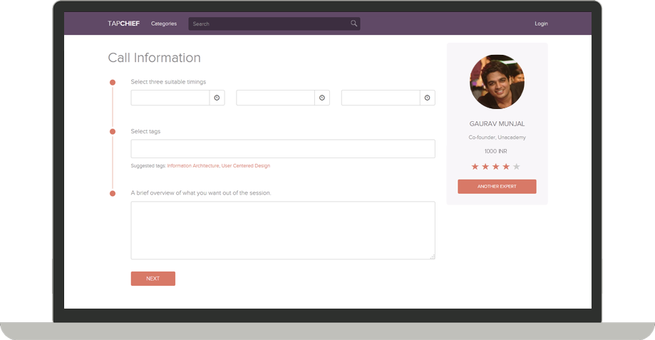The image size is (655, 340).
Task: Click the Login link
Action: (x=541, y=24)
